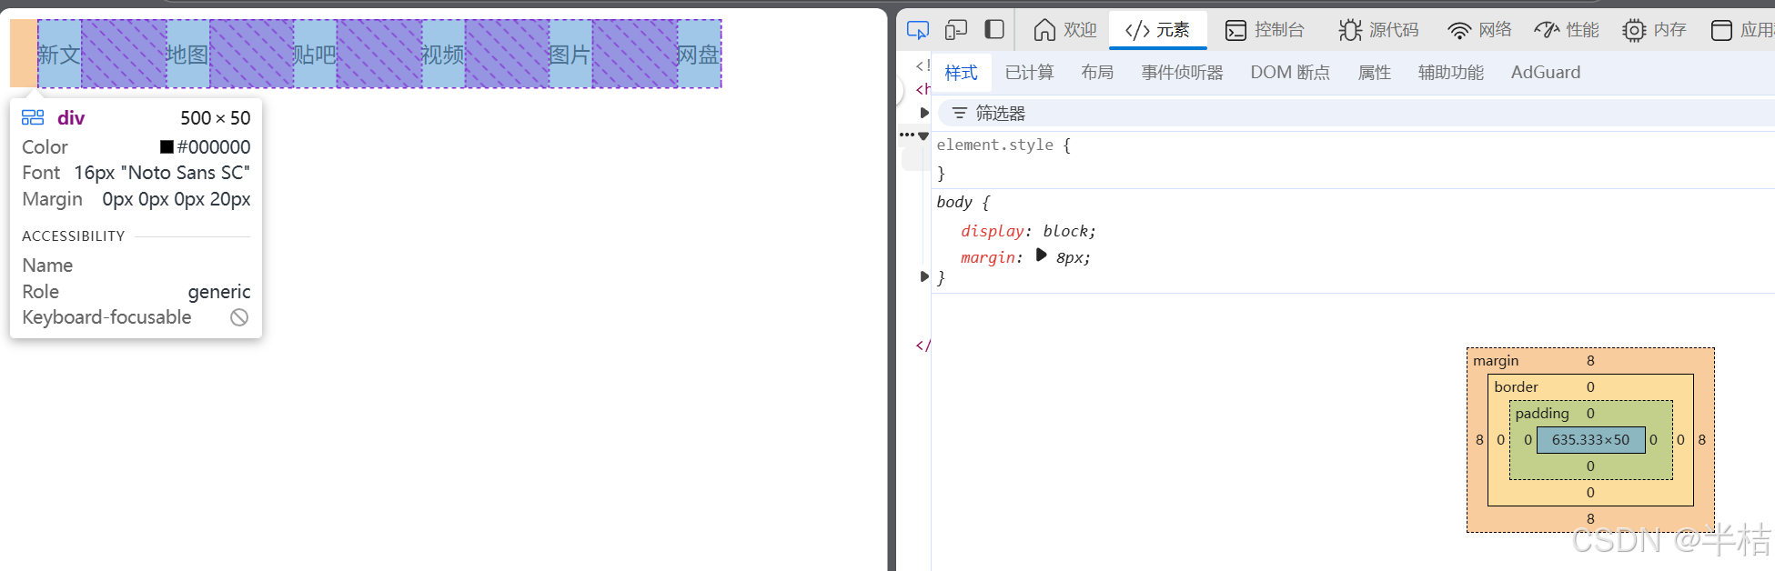Click the body selector in styles
This screenshot has height=571, width=1775.
pyautogui.click(x=954, y=202)
